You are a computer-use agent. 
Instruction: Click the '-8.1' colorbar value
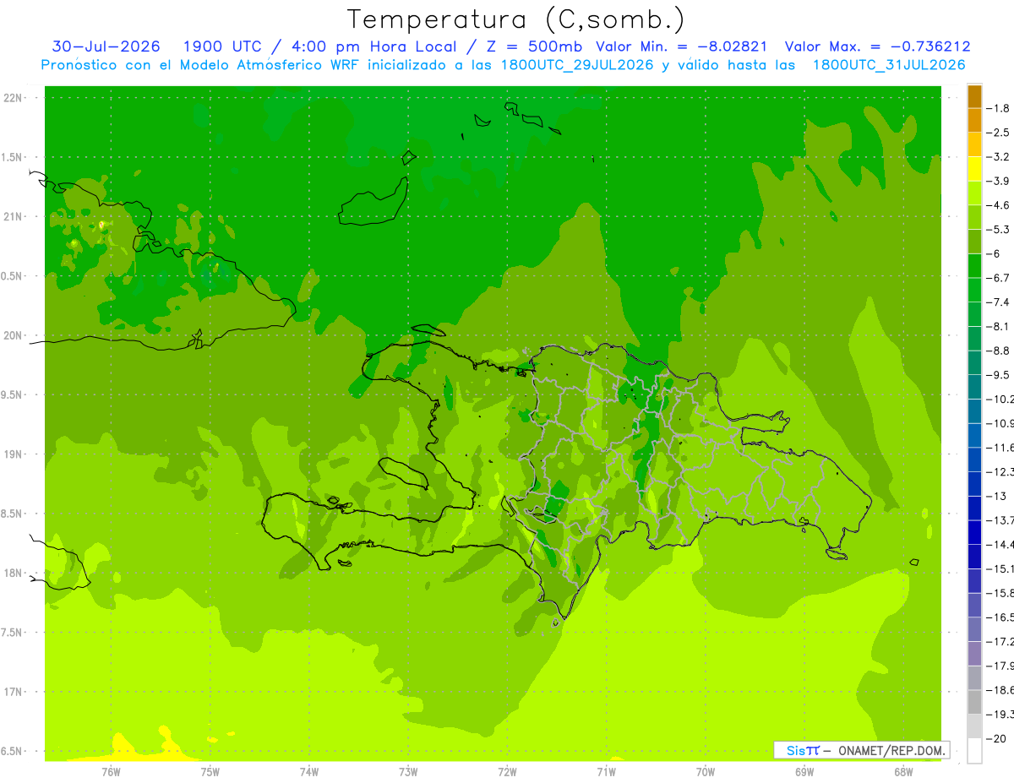coord(1000,326)
